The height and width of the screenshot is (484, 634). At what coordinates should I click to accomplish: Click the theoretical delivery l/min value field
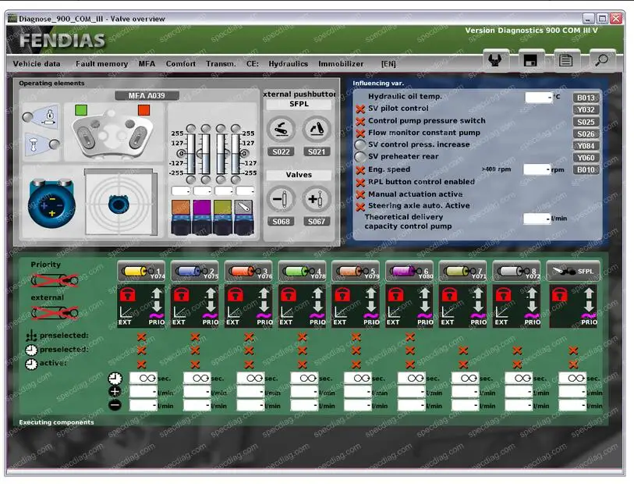[x=537, y=219]
